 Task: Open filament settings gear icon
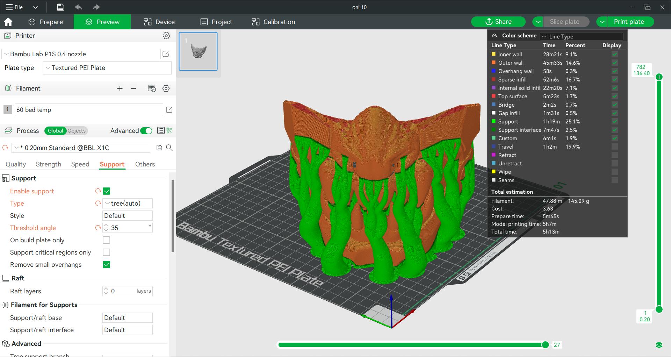(x=166, y=88)
